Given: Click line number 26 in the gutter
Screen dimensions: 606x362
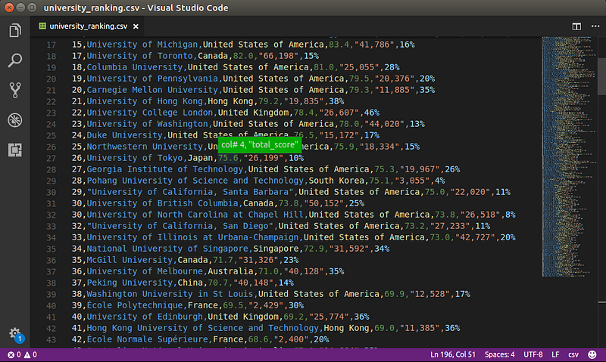Looking at the screenshot, I should tap(52, 145).
